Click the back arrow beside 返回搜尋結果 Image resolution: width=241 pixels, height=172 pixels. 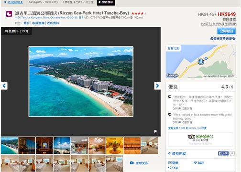click(5, 2)
